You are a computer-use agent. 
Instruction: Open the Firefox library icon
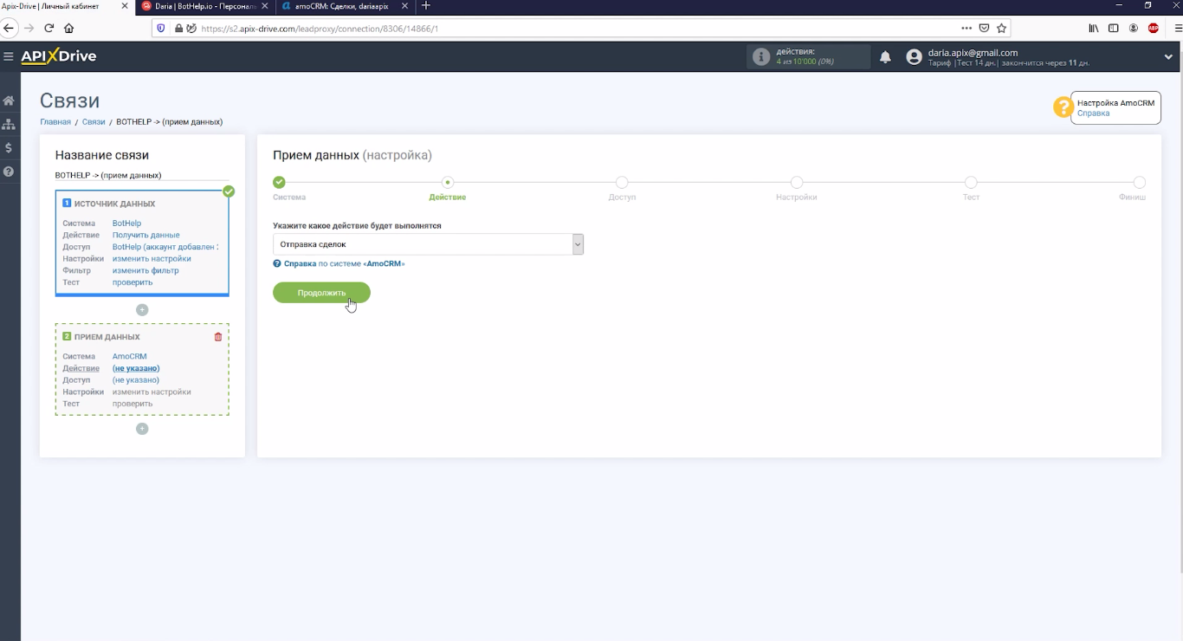(x=1094, y=28)
